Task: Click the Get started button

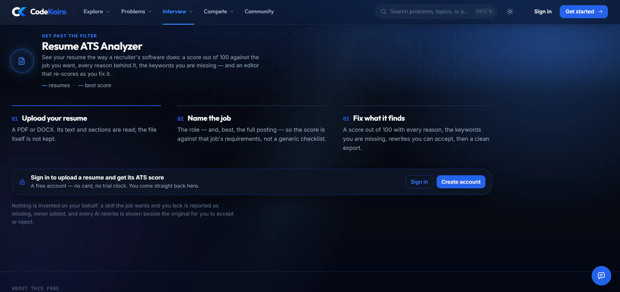Action: [584, 12]
